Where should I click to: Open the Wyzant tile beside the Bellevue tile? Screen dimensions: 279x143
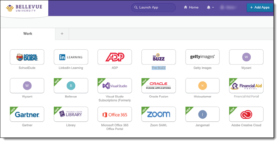coord(27,86)
